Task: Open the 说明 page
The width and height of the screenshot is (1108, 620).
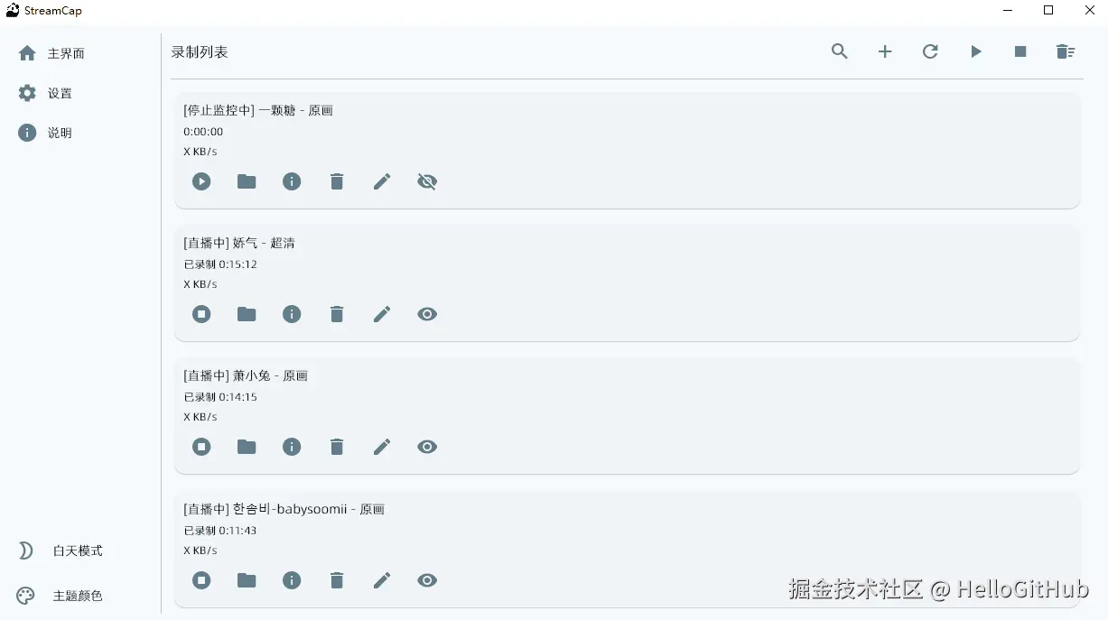Action: [x=60, y=133]
